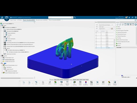This screenshot has height=103, width=137.
Task: Expand Result Of Structural Analysis Case node
Action: tap(2, 73)
